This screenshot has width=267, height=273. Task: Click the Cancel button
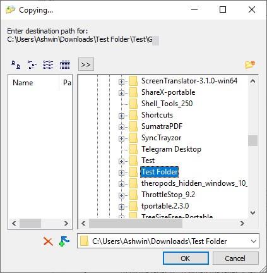coord(235,258)
